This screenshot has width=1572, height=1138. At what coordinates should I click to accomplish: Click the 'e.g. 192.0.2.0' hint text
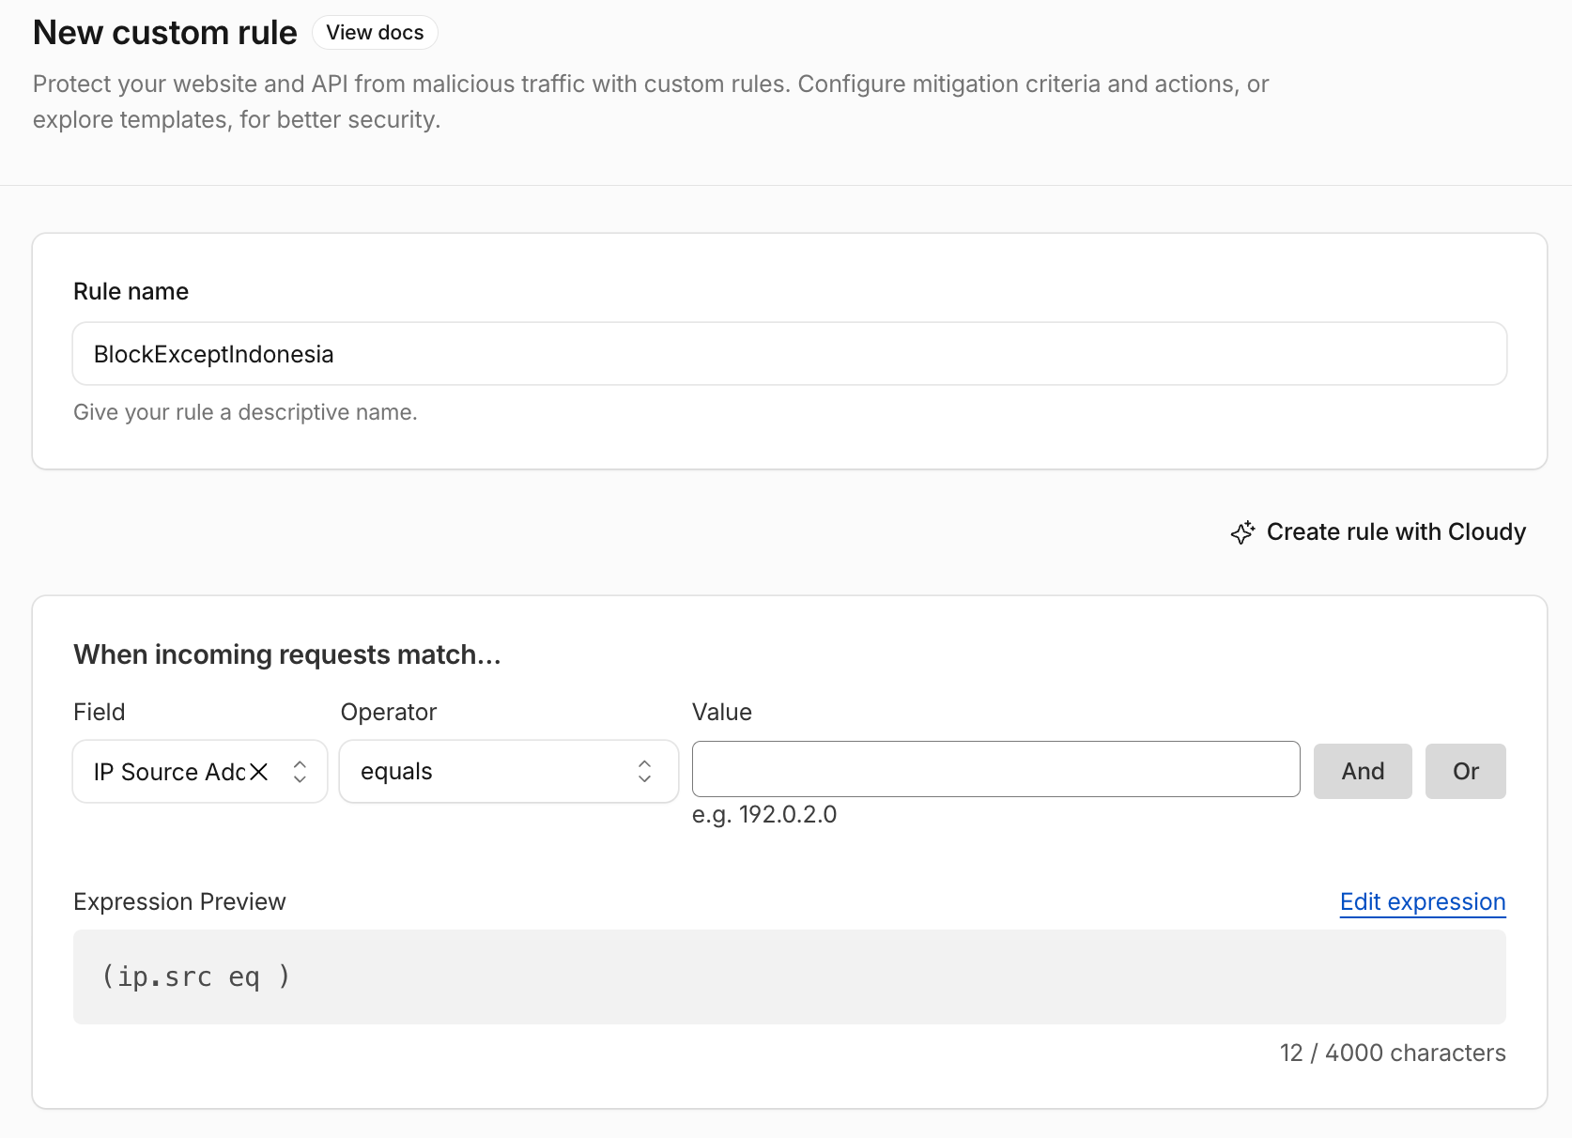764,814
